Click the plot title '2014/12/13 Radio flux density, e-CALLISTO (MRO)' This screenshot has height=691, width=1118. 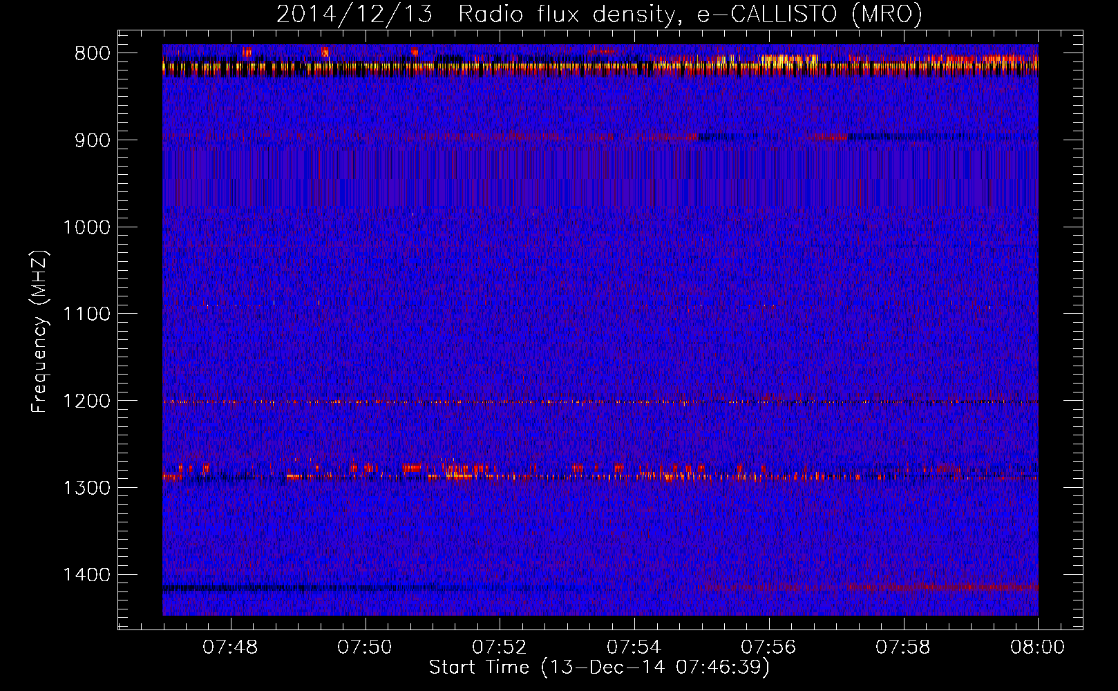(x=599, y=14)
